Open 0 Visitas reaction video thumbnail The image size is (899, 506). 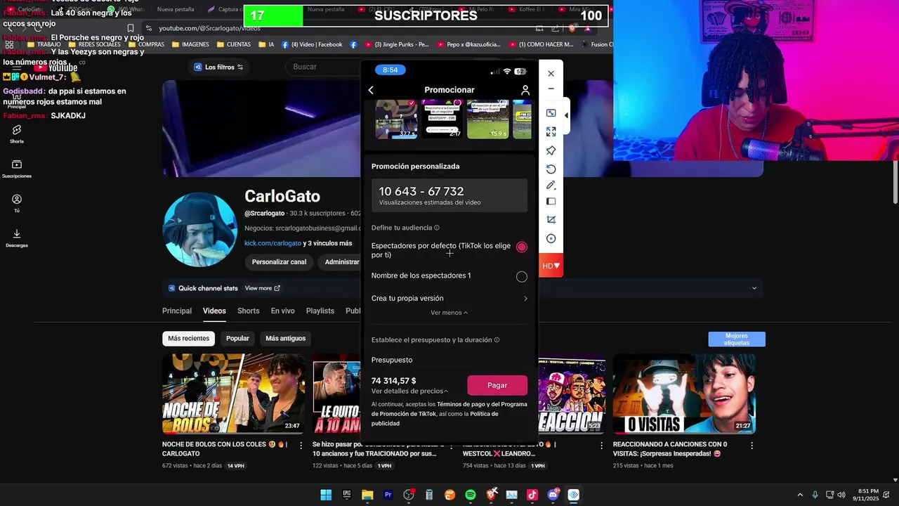(x=684, y=394)
